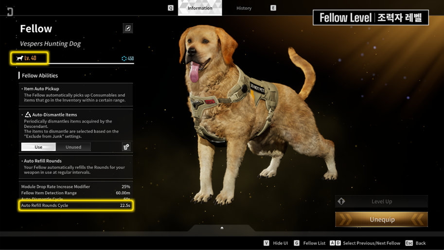
Task: Expand the bottom panel up arrow
Action: tap(222, 228)
